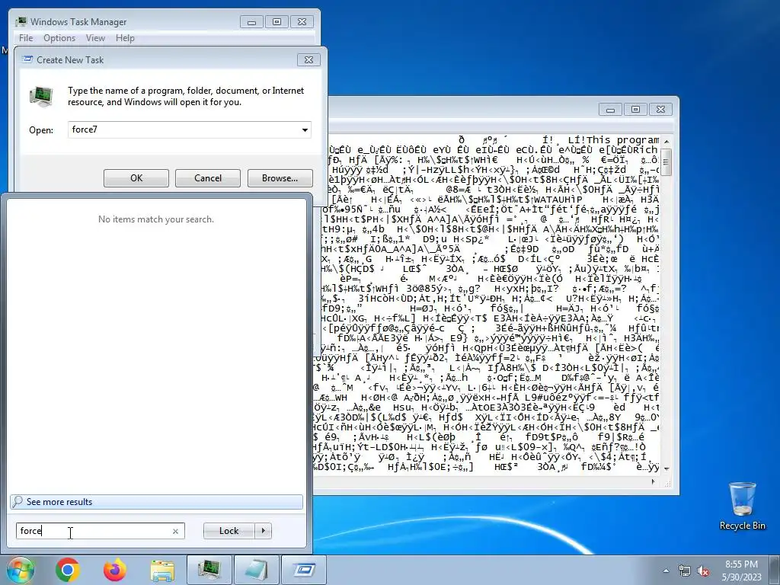
Task: Maximize the Windows Task Manager window
Action: 277,22
